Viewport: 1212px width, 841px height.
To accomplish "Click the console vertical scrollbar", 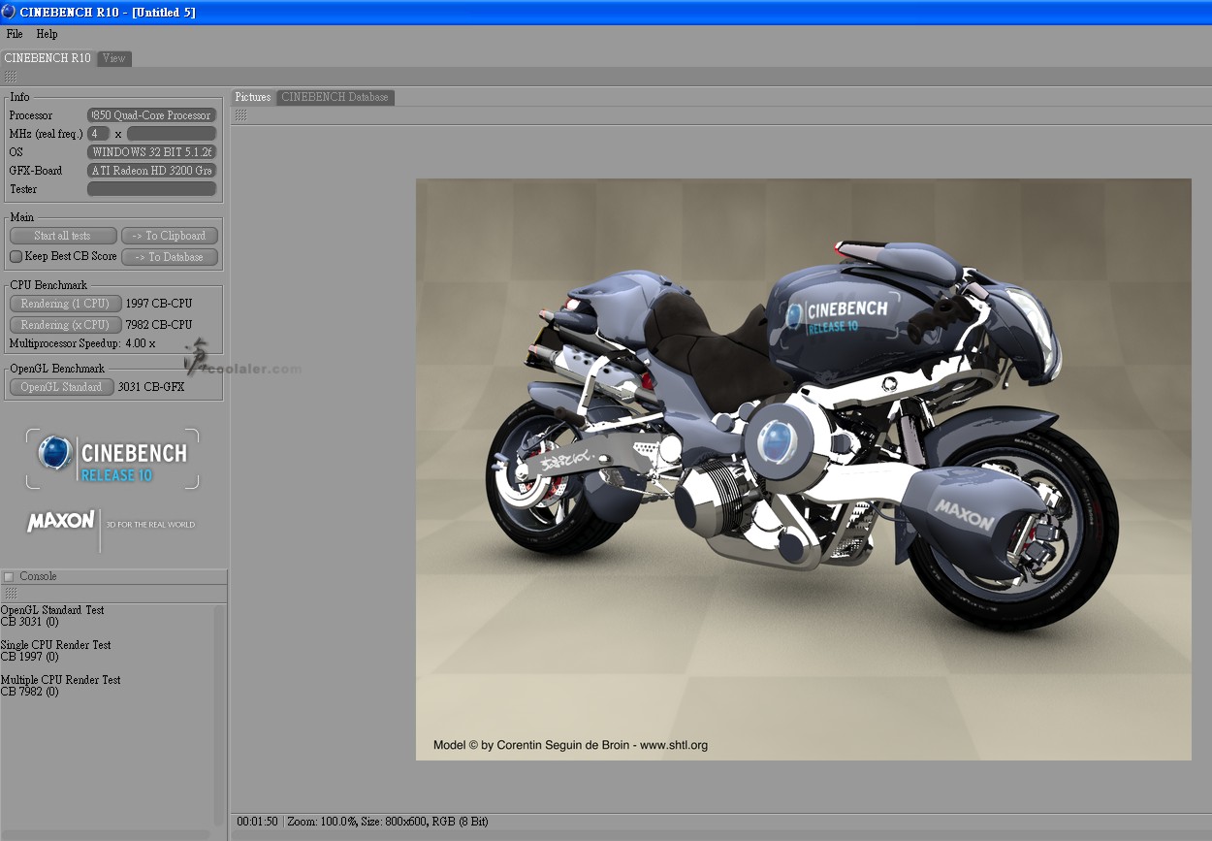I will point(219,716).
